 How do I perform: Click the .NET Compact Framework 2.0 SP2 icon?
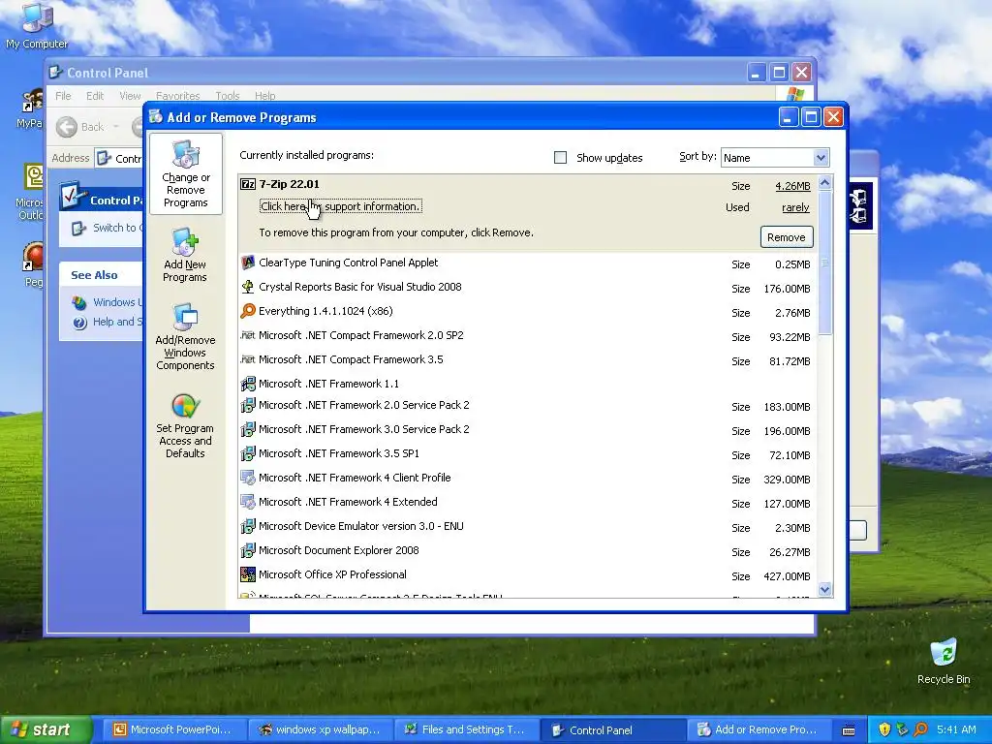coord(248,335)
